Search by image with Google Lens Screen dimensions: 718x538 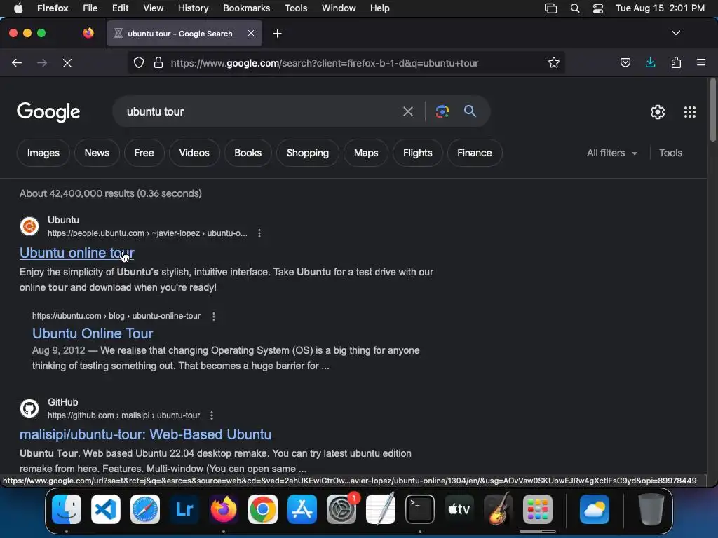click(442, 111)
